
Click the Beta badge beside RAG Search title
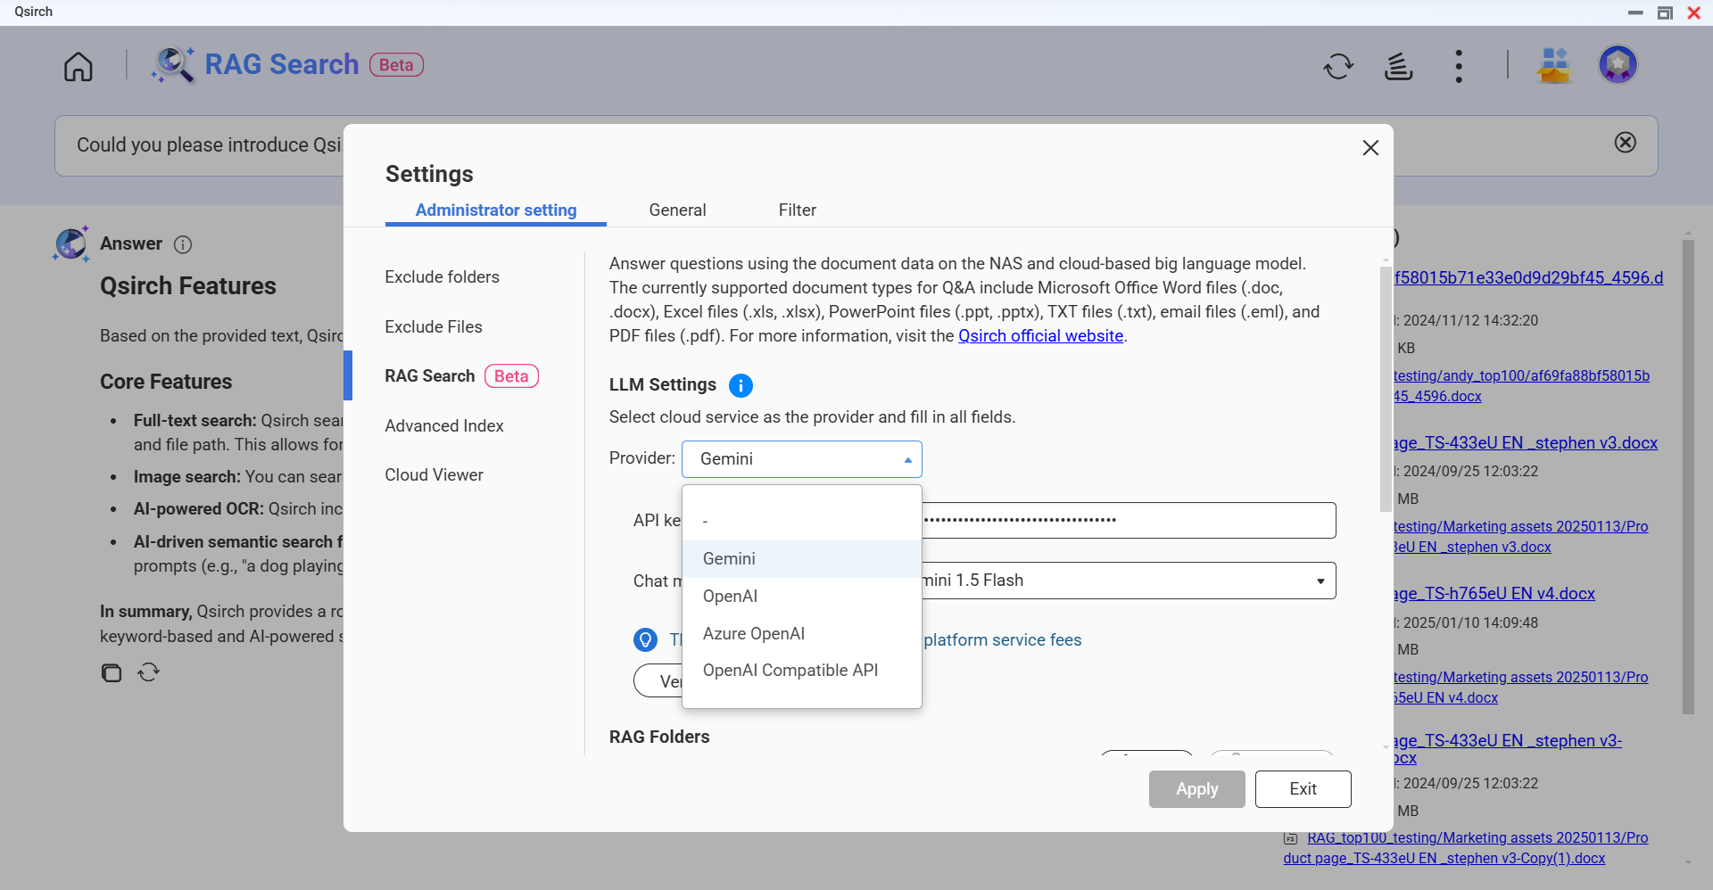(396, 65)
